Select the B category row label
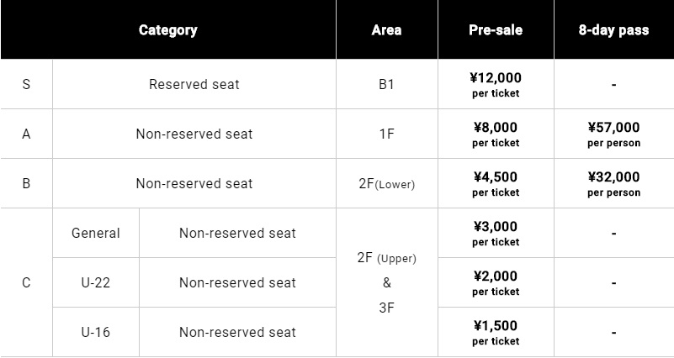The height and width of the screenshot is (358, 674). [x=26, y=183]
